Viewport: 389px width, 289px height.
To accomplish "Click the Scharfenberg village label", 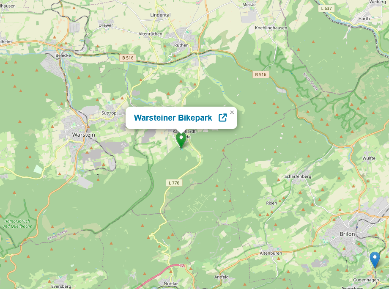I will coord(298,176).
